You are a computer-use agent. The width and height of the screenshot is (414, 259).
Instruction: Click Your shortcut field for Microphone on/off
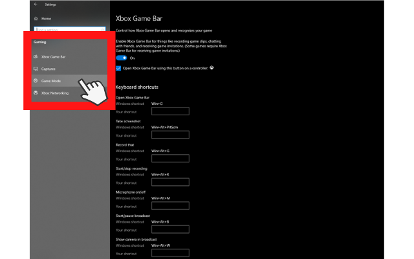[x=170, y=206]
